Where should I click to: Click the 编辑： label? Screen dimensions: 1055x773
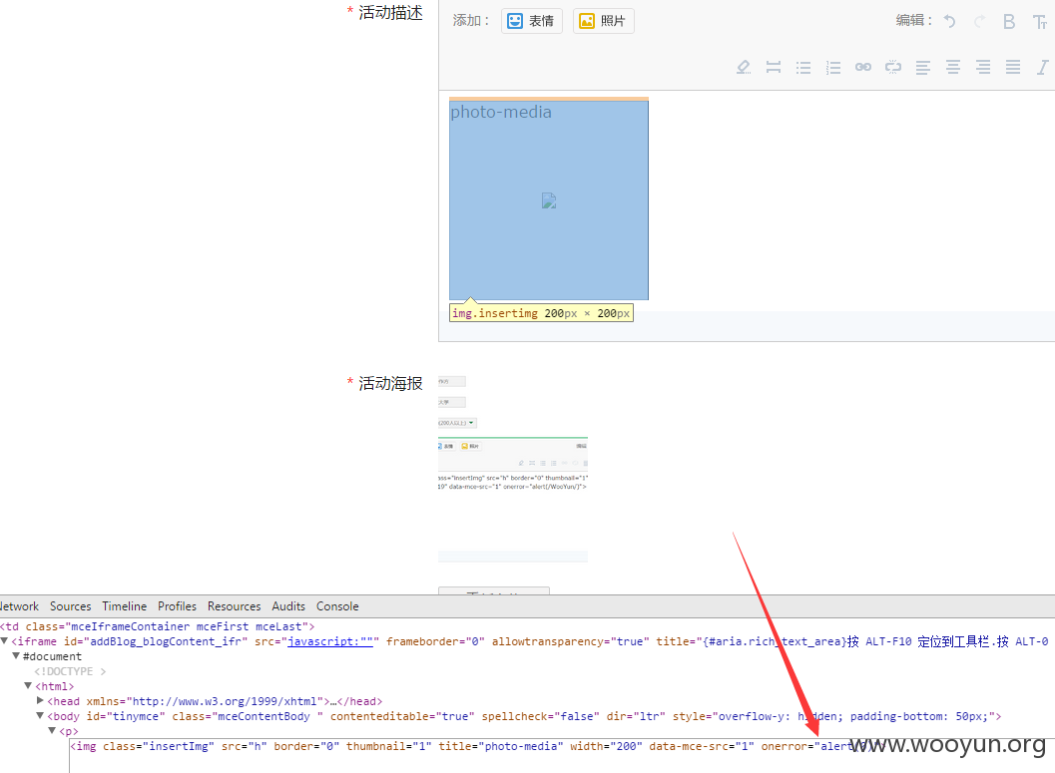914,21
